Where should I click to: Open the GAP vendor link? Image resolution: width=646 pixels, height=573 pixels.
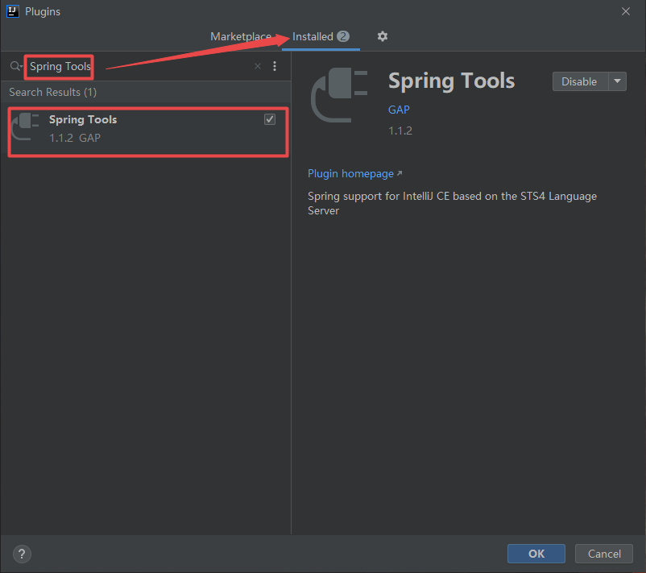click(399, 110)
